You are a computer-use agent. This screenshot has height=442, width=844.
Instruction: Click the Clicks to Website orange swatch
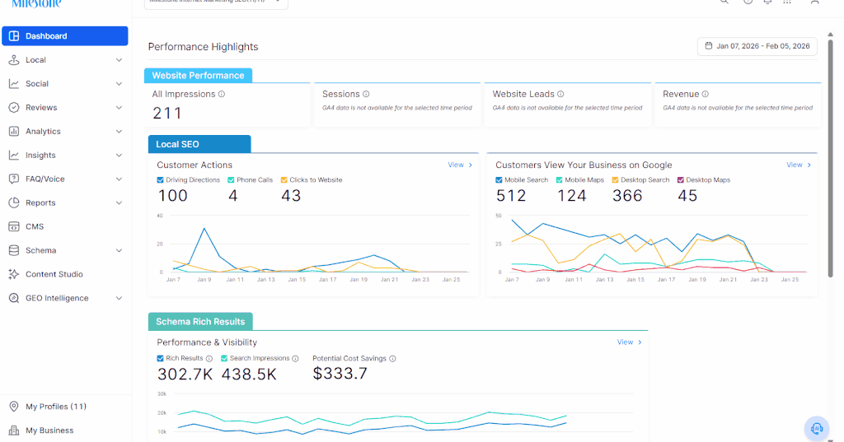click(x=284, y=180)
